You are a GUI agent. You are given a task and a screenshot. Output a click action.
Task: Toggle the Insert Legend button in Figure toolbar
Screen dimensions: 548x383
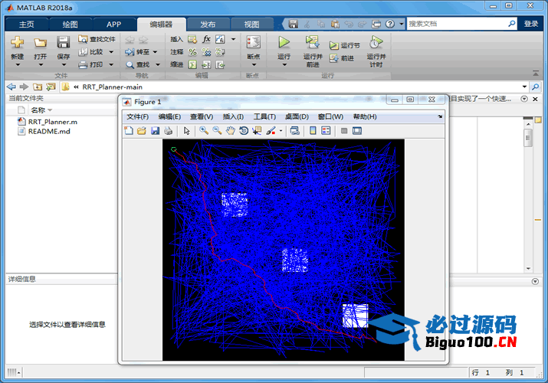point(326,130)
